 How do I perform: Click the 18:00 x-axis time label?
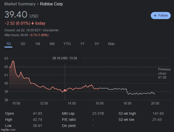[x=127, y=103]
